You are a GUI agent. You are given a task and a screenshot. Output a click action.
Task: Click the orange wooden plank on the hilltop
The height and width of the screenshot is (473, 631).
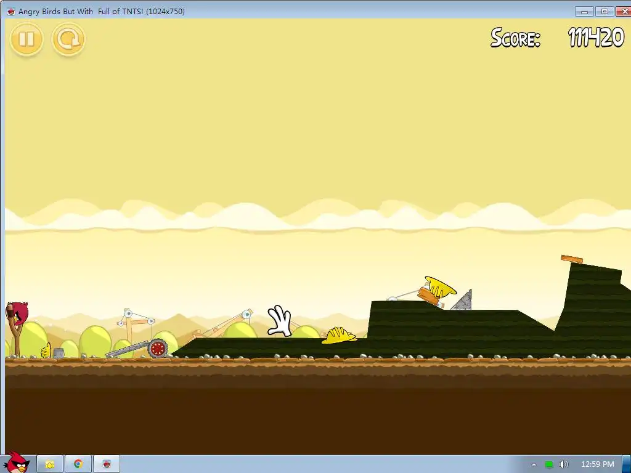point(572,259)
